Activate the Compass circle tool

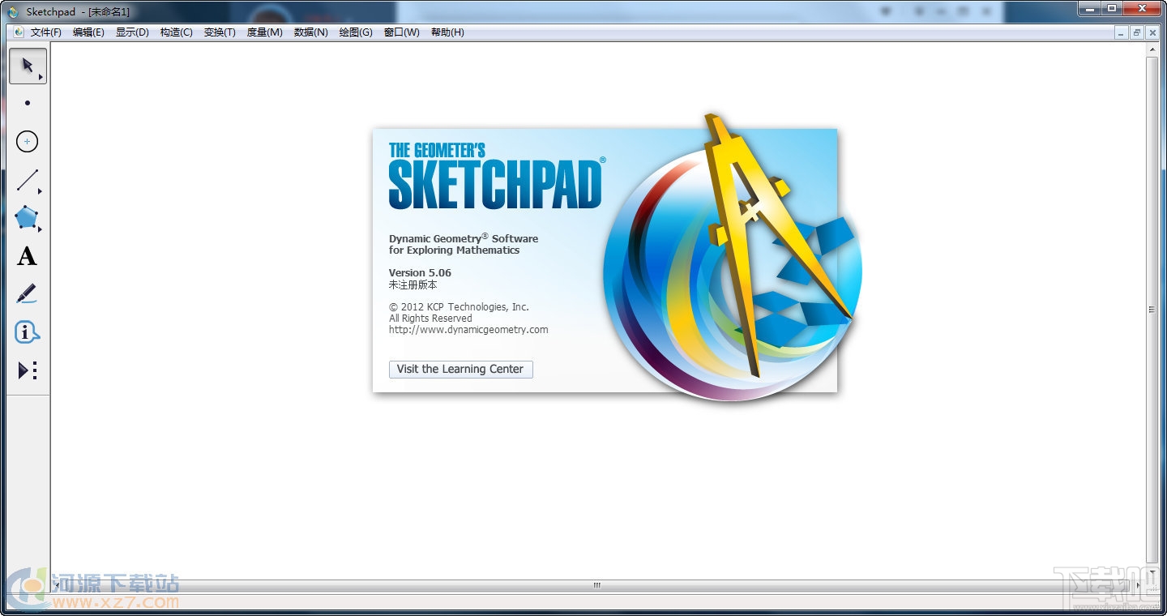point(27,141)
